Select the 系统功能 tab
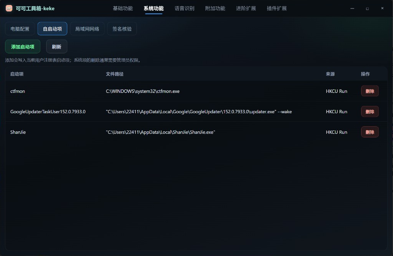 pyautogui.click(x=154, y=8)
